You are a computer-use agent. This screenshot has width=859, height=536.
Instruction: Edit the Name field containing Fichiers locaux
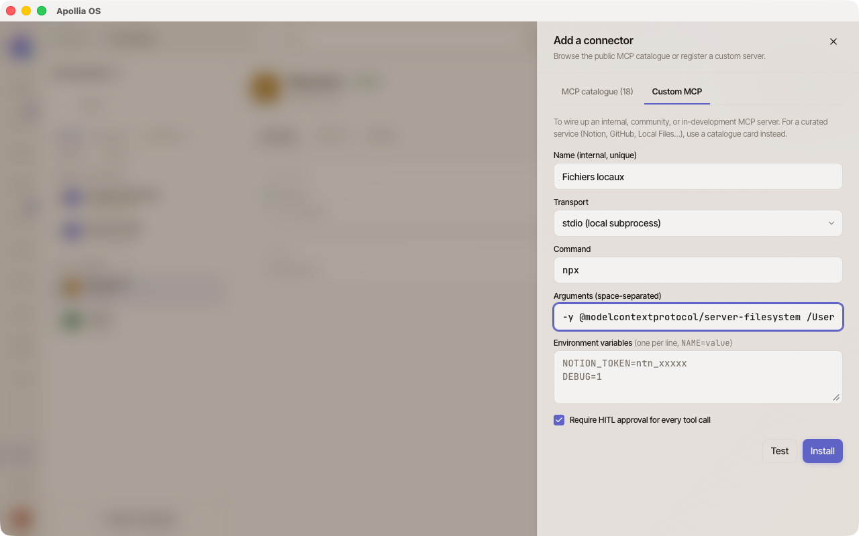point(698,176)
